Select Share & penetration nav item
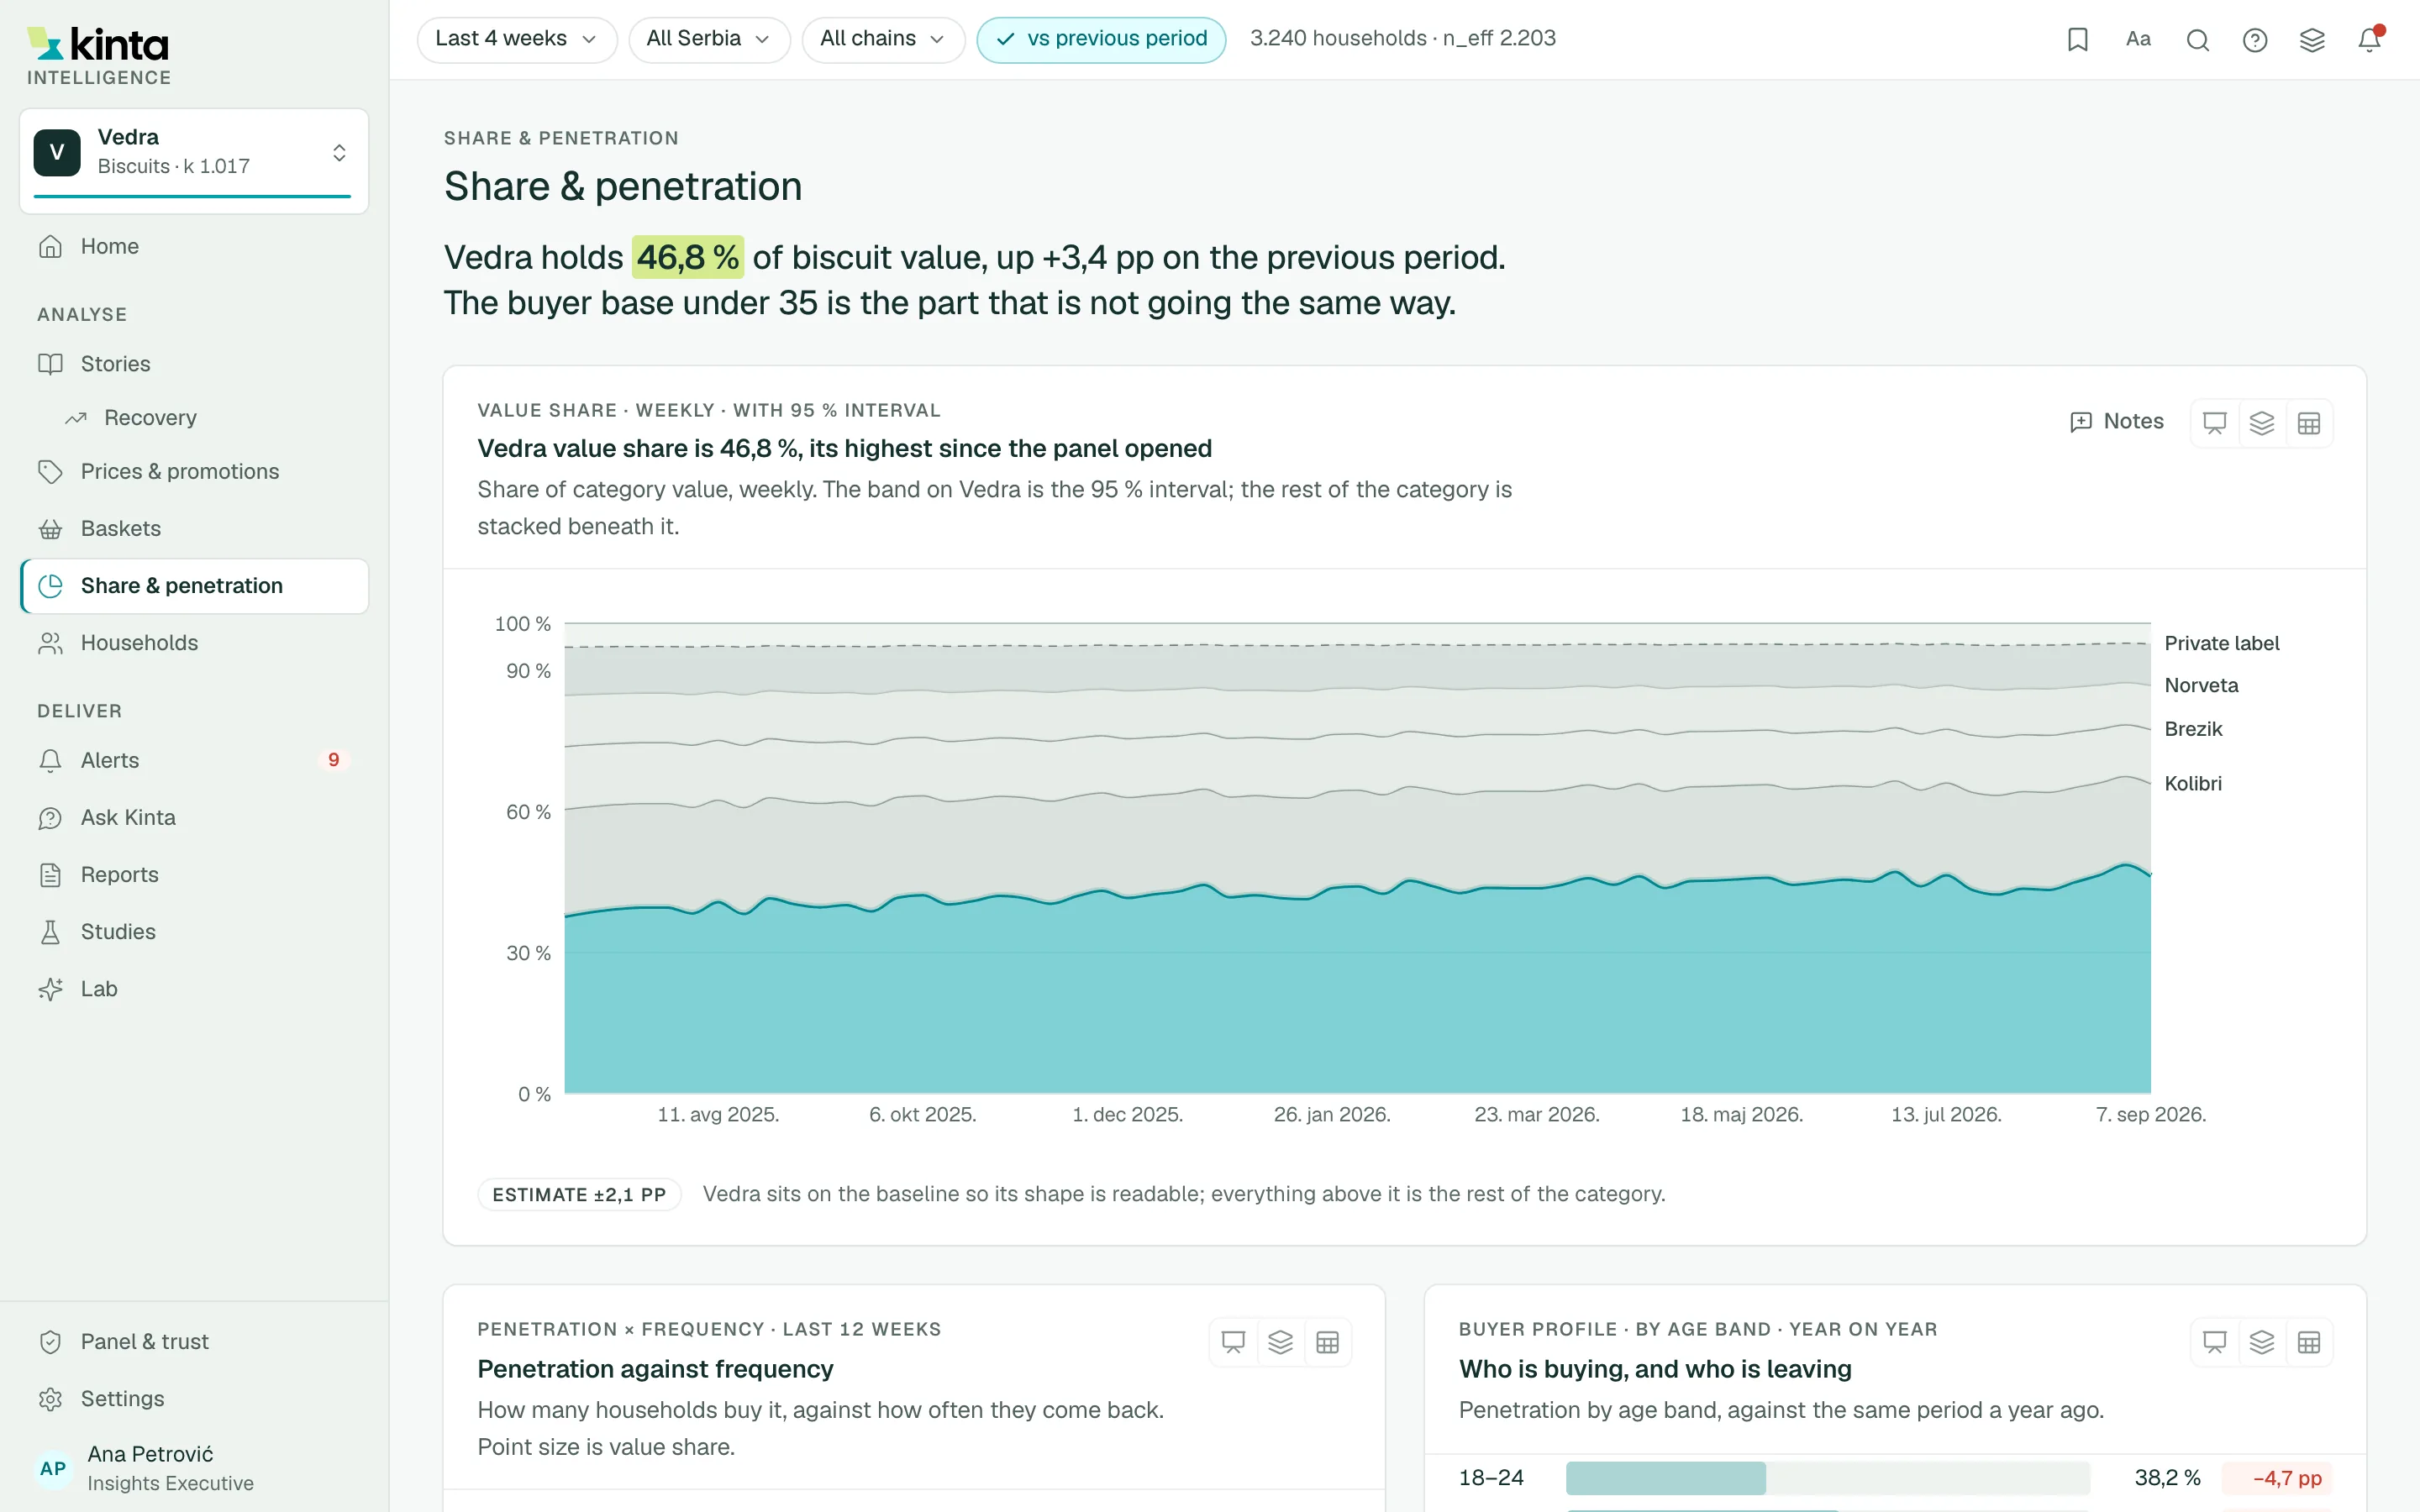Screen dimensions: 2420x1512 click(194, 586)
